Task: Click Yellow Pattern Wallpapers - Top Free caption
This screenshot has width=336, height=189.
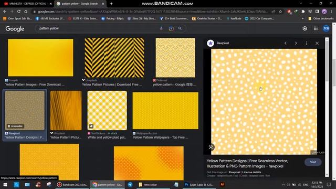Action: tap(160, 138)
